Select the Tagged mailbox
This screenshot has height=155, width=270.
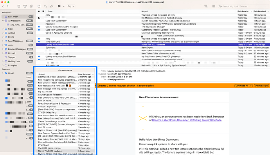tap(18, 57)
